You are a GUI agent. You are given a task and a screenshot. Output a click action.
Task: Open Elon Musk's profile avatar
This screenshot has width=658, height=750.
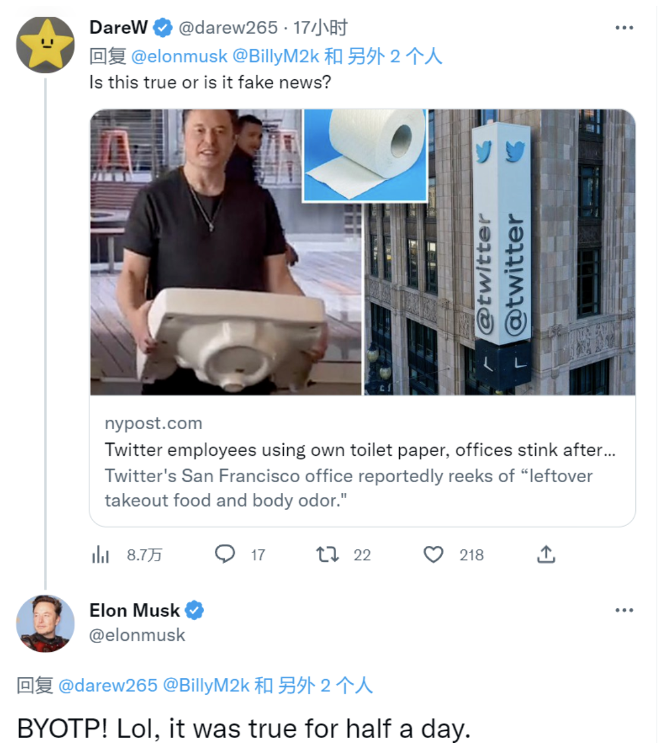tap(45, 623)
